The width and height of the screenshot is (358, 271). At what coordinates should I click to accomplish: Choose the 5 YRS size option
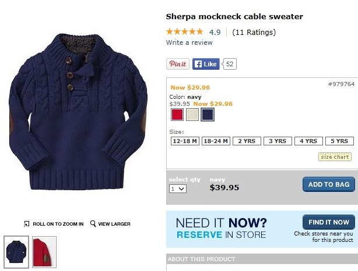[339, 141]
